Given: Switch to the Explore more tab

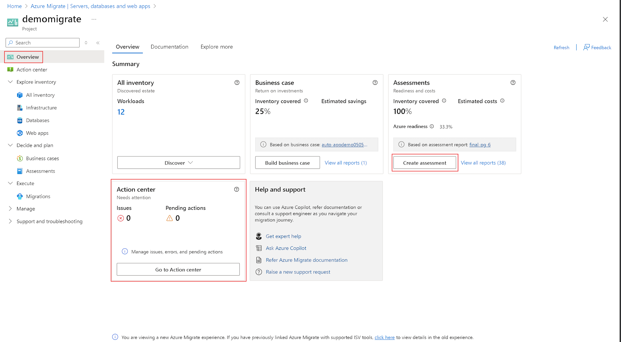Looking at the screenshot, I should 216,47.
